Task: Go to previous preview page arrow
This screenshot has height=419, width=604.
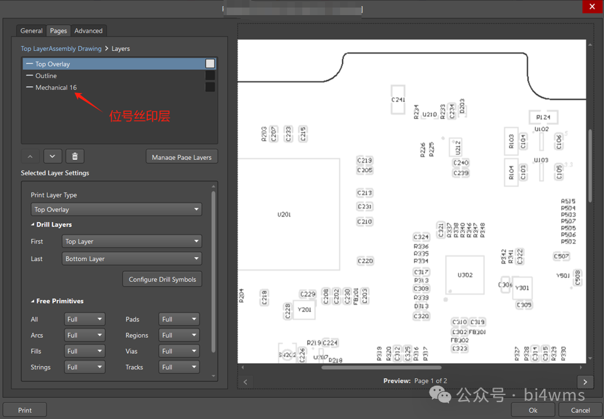Action: click(x=246, y=382)
